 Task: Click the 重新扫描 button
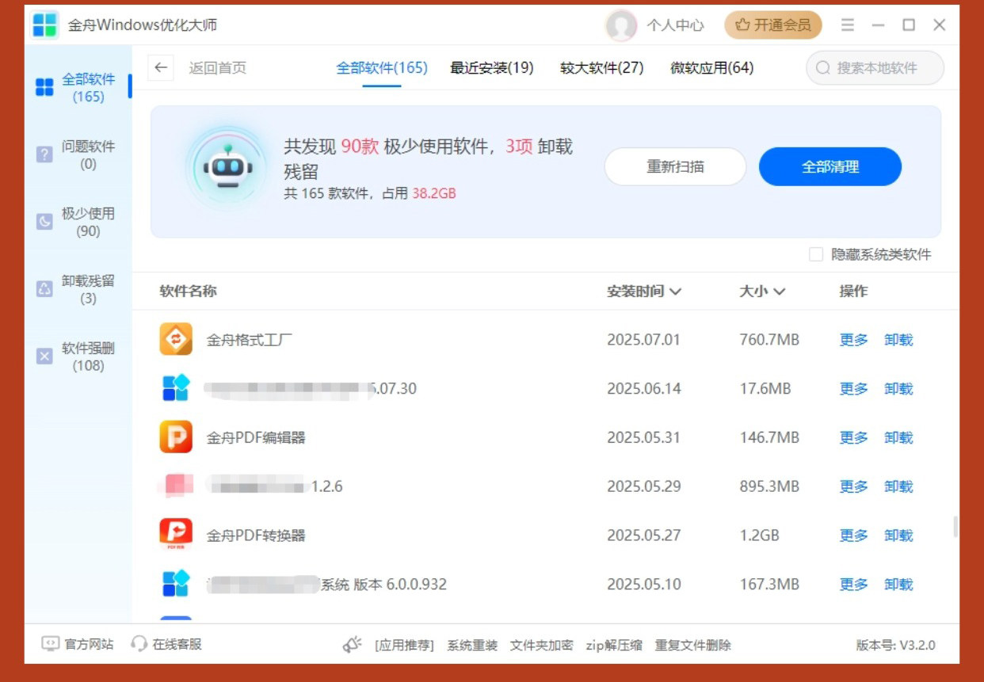(675, 167)
